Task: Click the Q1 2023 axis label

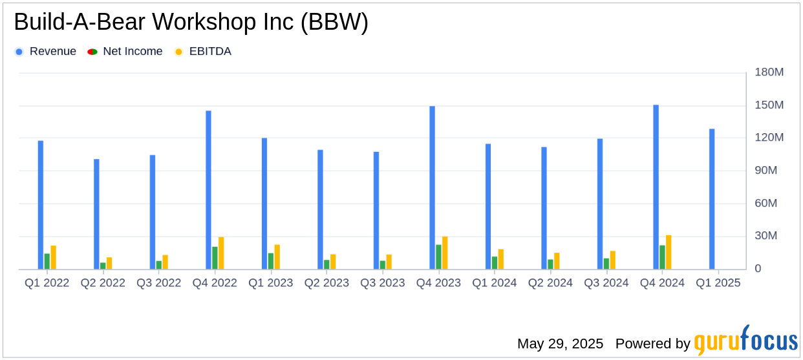Action: 271,283
